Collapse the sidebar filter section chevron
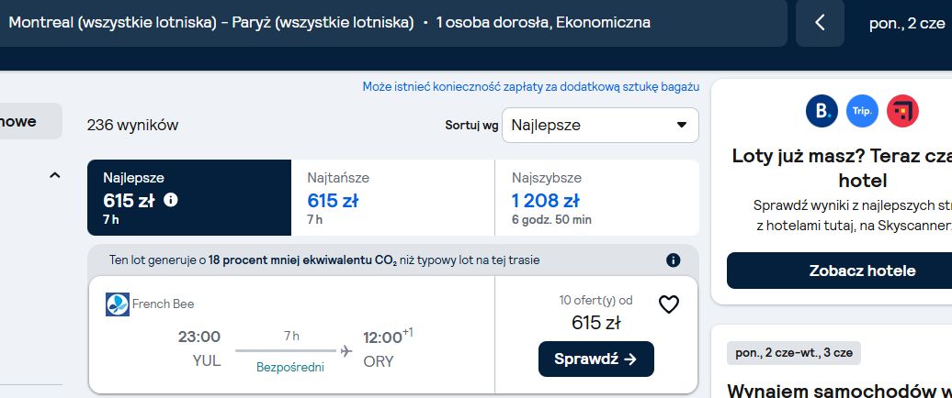The image size is (952, 398). pyautogui.click(x=54, y=176)
